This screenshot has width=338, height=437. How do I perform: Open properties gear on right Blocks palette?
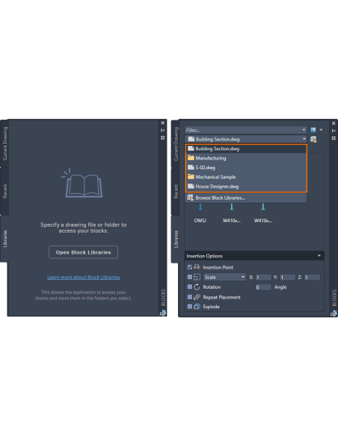pos(334,138)
